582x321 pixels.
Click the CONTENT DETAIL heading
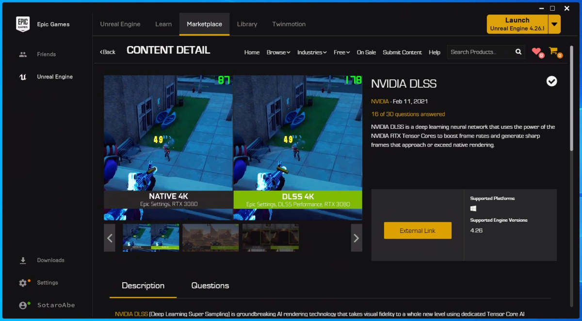(x=168, y=50)
